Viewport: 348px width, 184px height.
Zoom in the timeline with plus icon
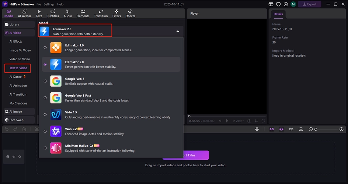point(342,129)
